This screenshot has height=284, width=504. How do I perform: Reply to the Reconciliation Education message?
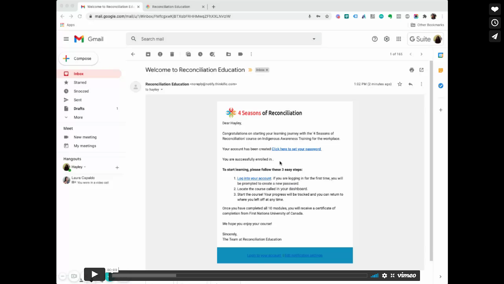410,84
